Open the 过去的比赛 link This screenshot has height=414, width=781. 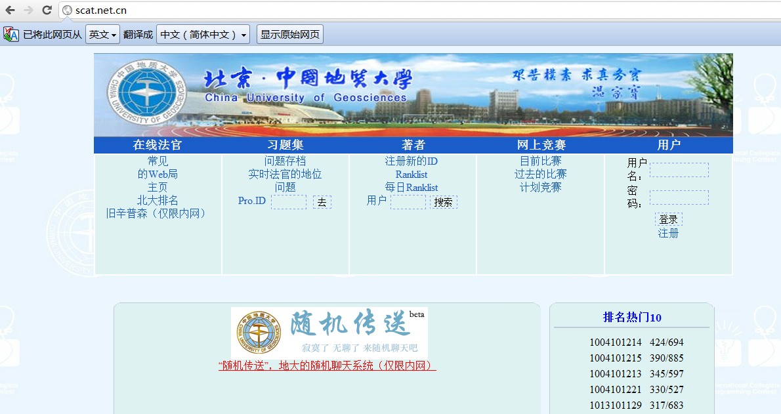[541, 174]
